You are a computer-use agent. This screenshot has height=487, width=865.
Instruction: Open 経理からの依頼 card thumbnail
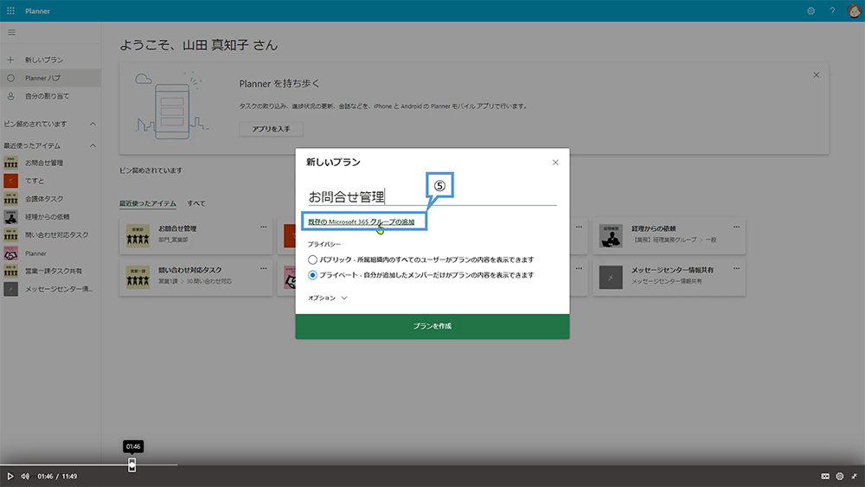[611, 236]
